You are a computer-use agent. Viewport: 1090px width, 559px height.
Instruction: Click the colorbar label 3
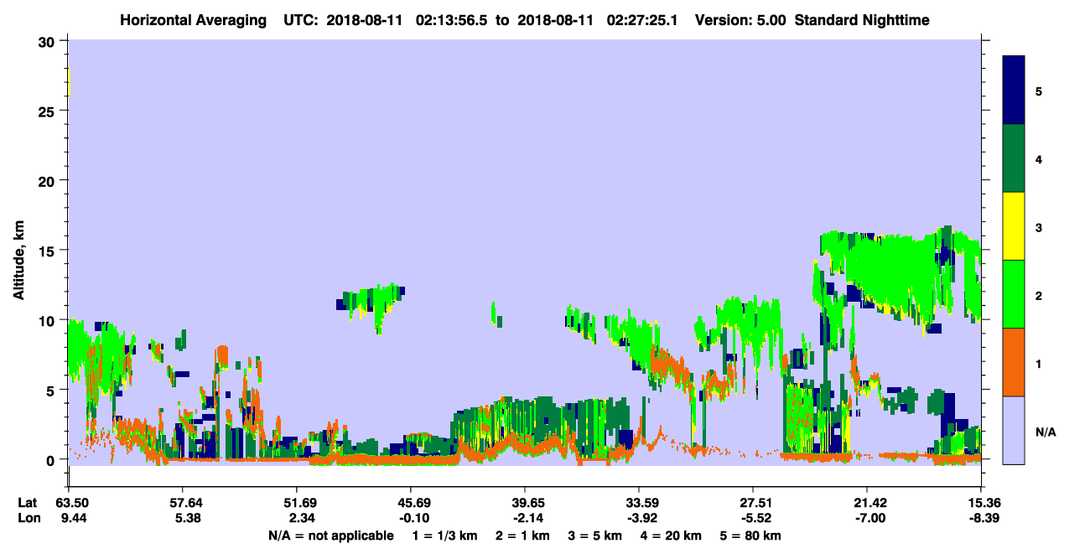(1039, 226)
